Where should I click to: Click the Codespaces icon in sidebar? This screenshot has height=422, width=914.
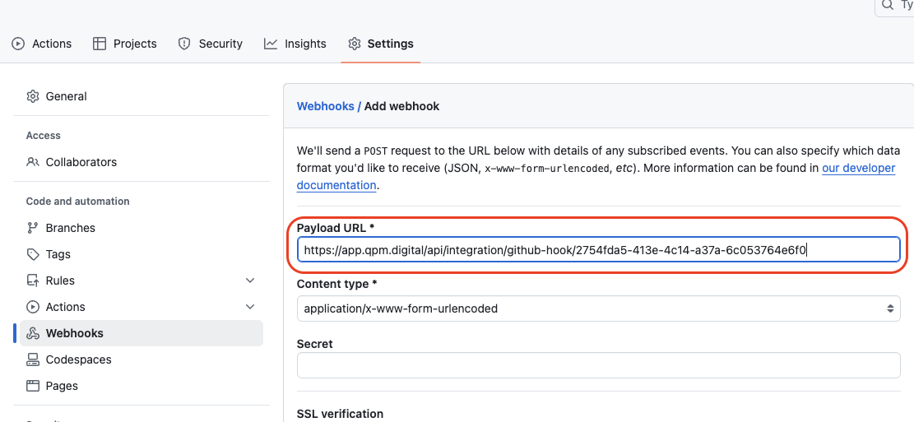(x=33, y=359)
